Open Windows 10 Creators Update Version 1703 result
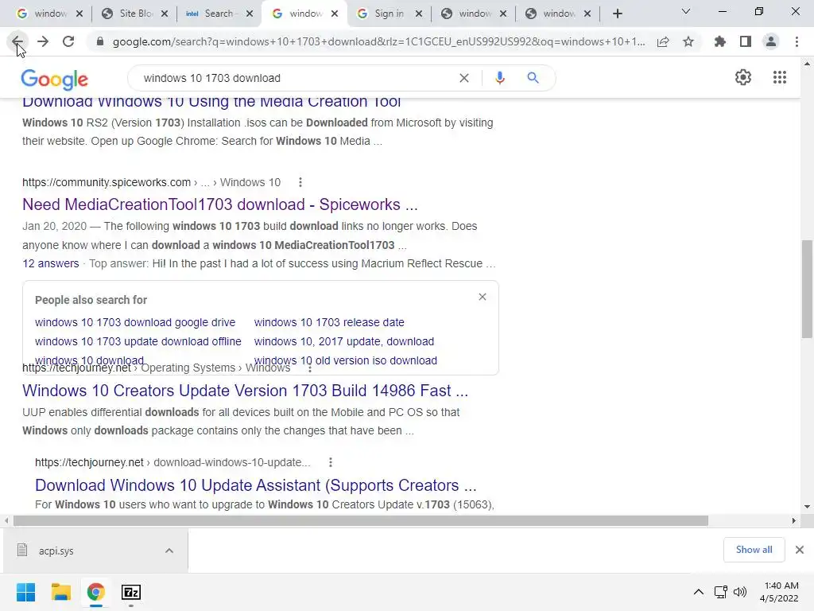This screenshot has height=611, width=814. pos(245,391)
